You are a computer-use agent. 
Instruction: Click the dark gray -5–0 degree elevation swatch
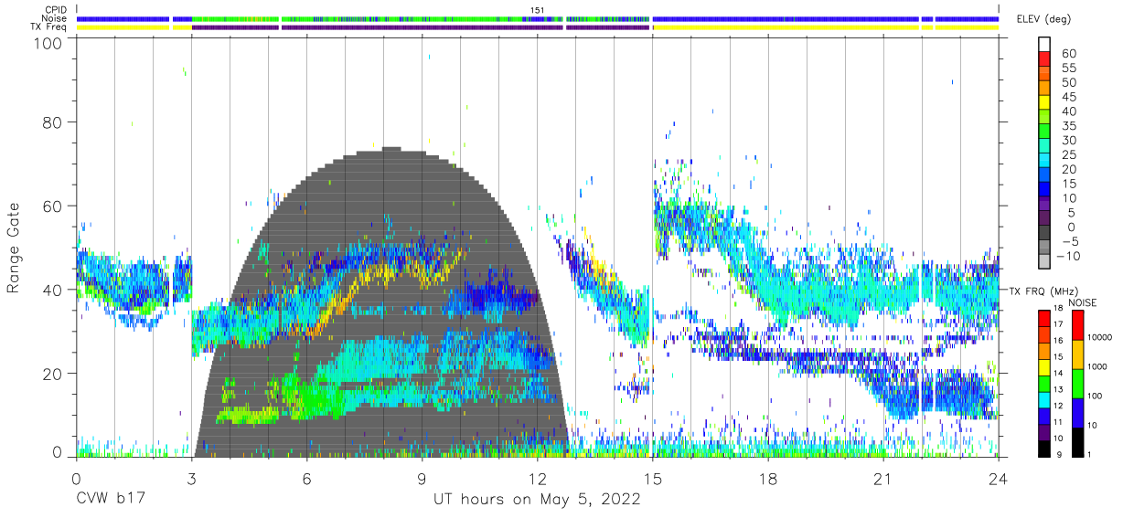1043,234
